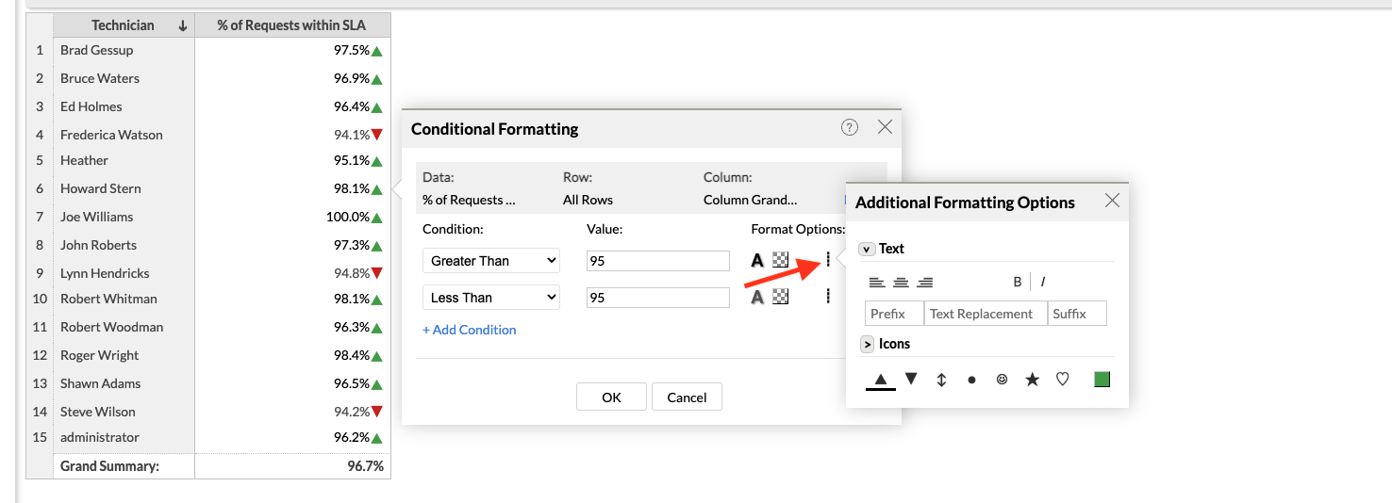The width and height of the screenshot is (1392, 503).
Task: Select the Shawn Adams cell
Action: 124,383
